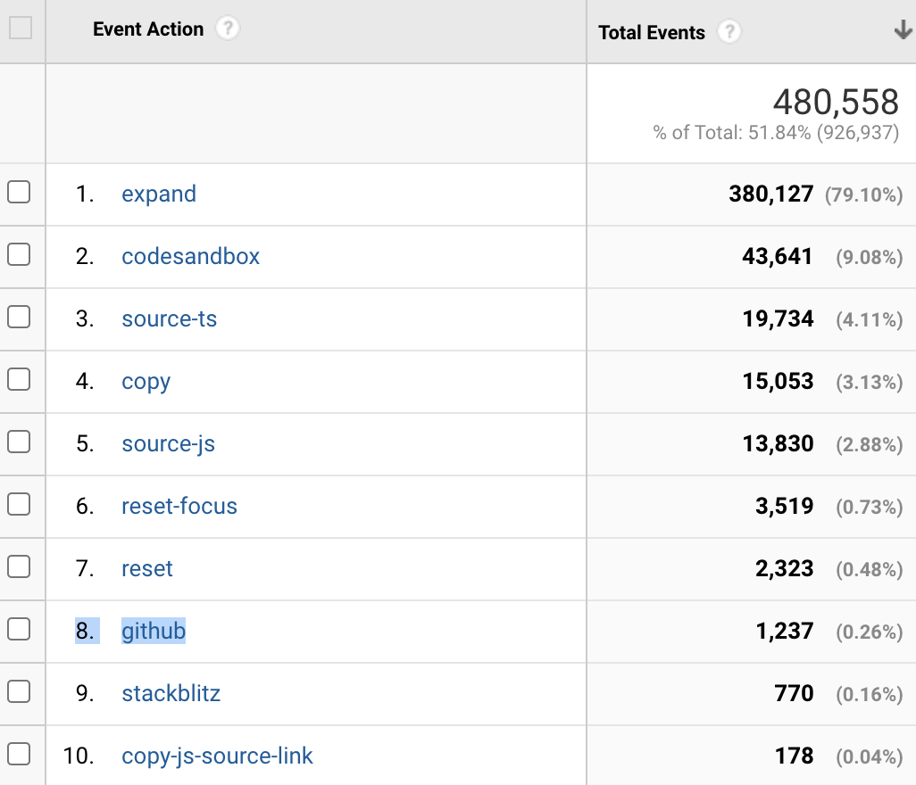The image size is (916, 785).
Task: Open the source-js event action link
Action: point(168,444)
